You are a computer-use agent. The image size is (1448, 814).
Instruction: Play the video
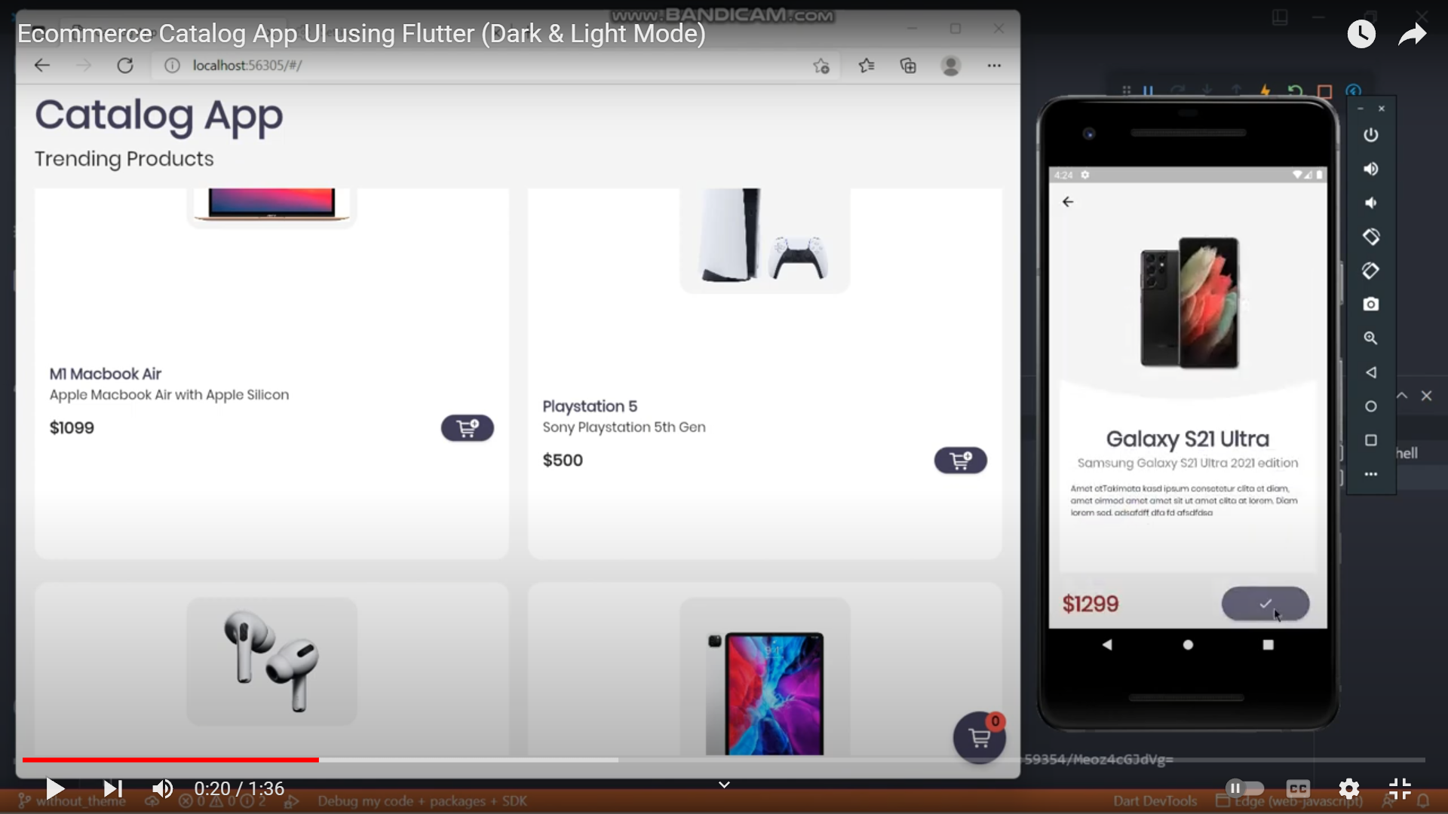54,789
